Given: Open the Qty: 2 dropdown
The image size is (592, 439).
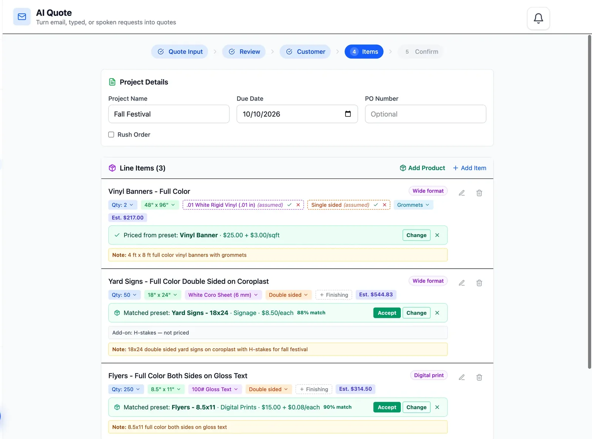Looking at the screenshot, I should coord(123,205).
